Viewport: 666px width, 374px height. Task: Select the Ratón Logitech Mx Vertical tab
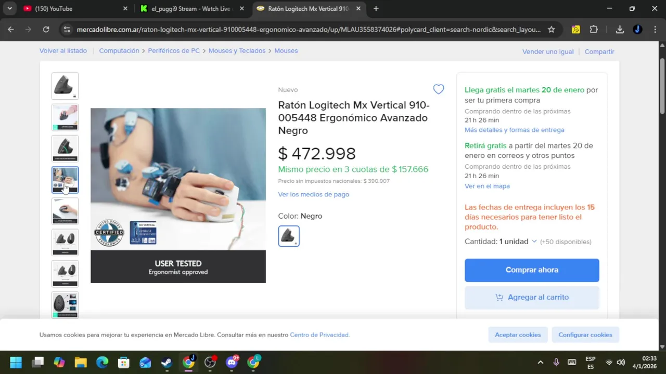pos(307,9)
